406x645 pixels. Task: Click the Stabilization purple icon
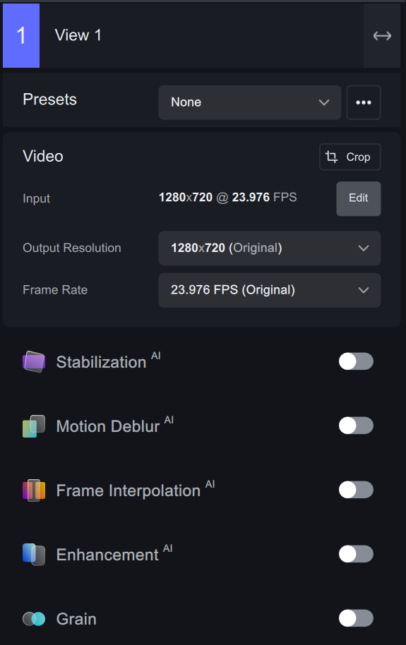click(x=34, y=362)
